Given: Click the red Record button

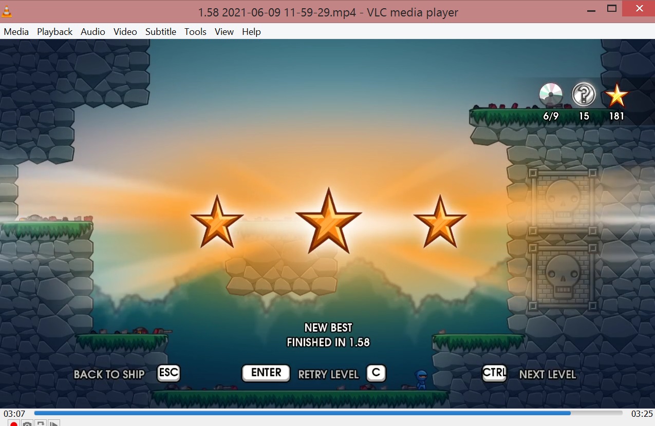Looking at the screenshot, I should 14,423.
